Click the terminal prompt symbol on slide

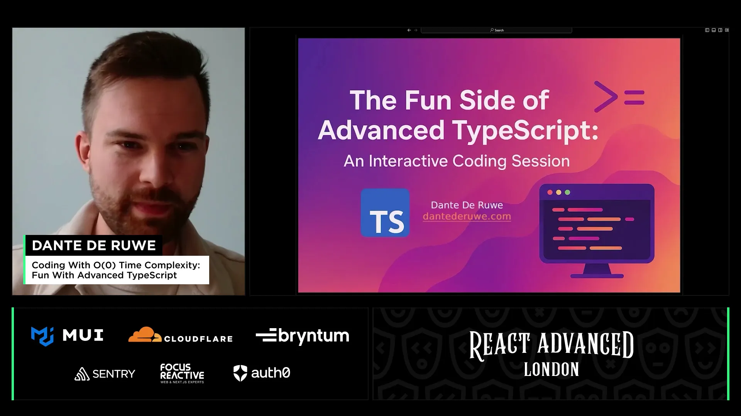tap(619, 97)
